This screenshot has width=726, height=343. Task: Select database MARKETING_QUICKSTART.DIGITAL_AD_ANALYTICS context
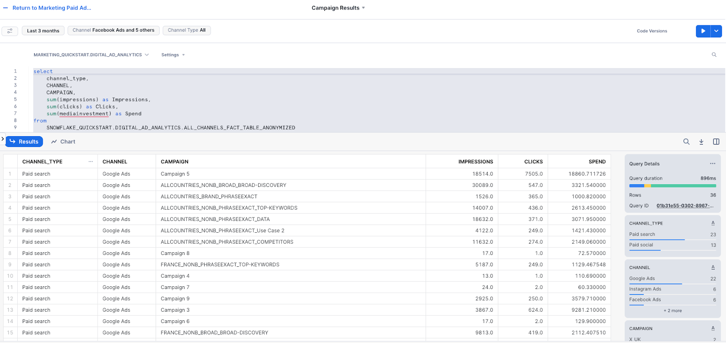click(x=91, y=55)
